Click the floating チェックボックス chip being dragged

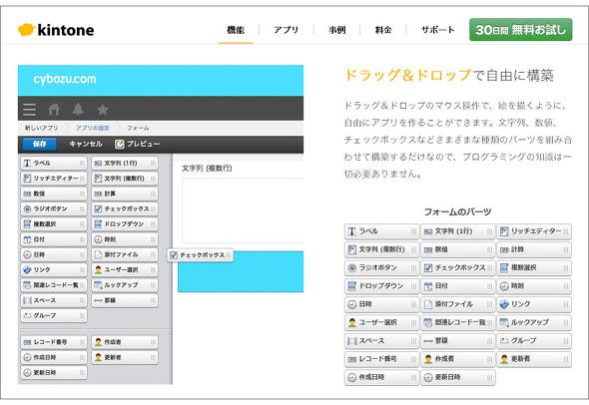(201, 255)
